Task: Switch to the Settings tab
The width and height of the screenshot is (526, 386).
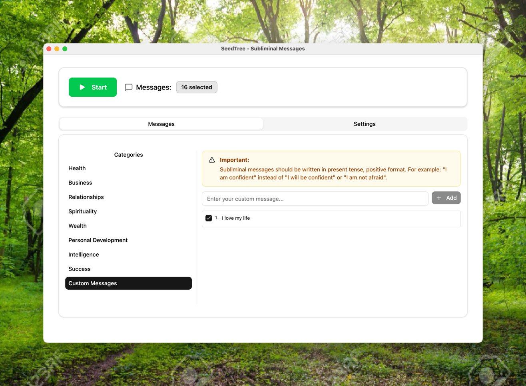Action: [365, 124]
